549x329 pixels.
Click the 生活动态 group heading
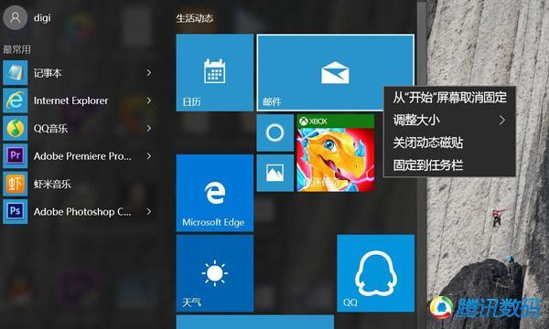pyautogui.click(x=195, y=18)
